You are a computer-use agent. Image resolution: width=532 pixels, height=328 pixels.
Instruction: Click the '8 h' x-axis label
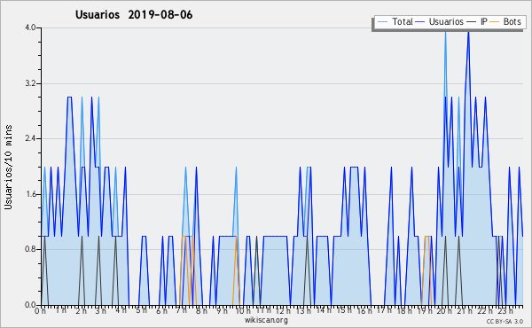201,311
